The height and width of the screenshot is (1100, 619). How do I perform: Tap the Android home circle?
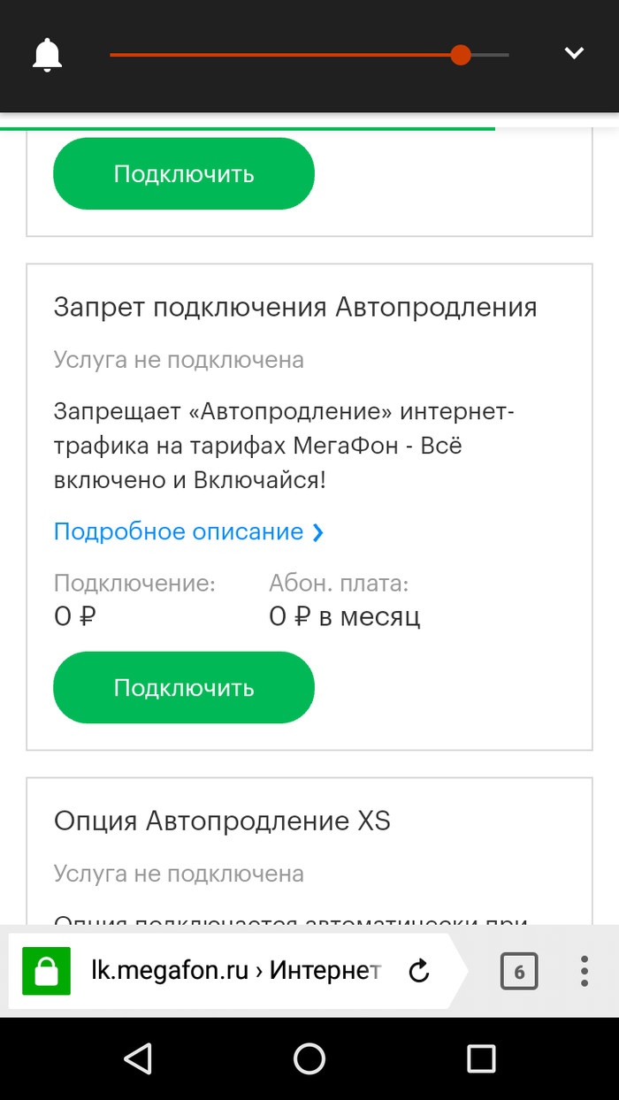pos(309,1058)
